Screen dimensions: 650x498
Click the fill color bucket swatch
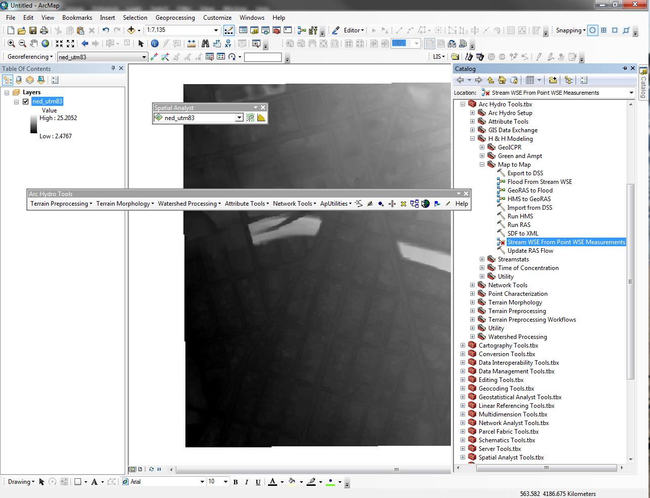click(292, 482)
